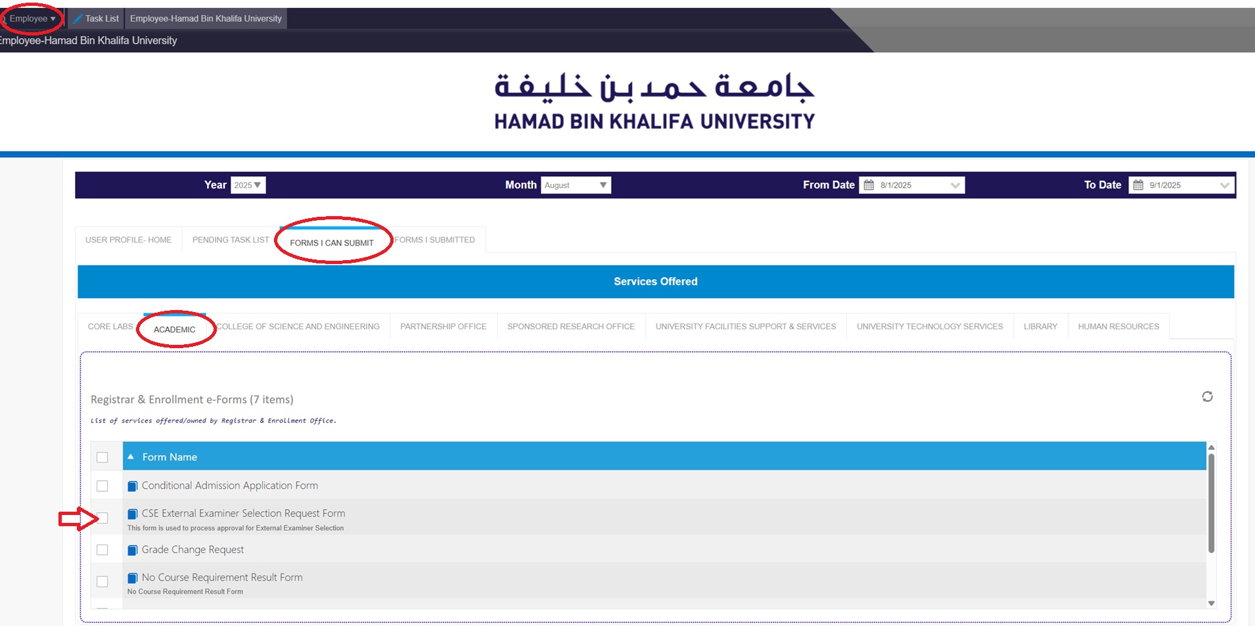Check the CSE External Examiner Selection Request checkbox

pos(103,518)
